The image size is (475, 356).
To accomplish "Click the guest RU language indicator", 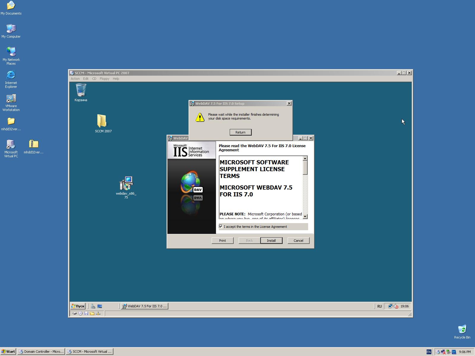I will 379,306.
